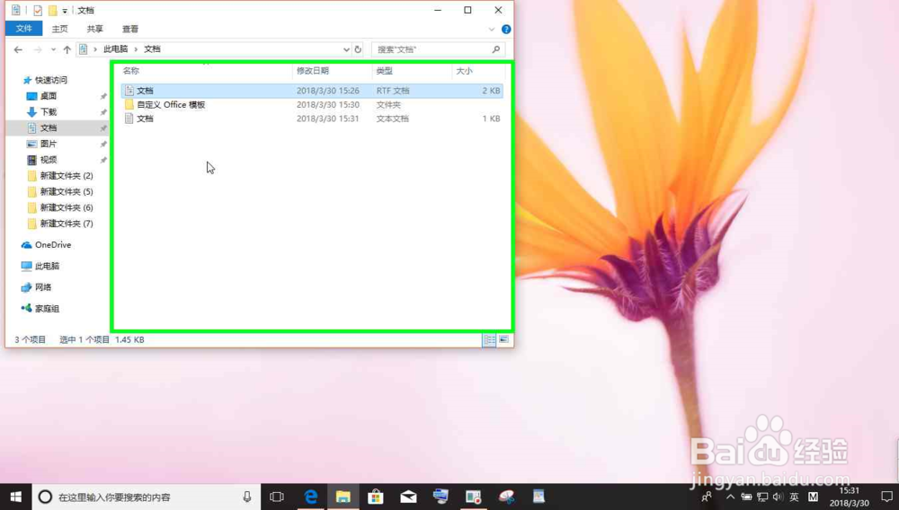The image size is (899, 510).
Task: Open 下载 in navigation pane
Action: pos(49,112)
